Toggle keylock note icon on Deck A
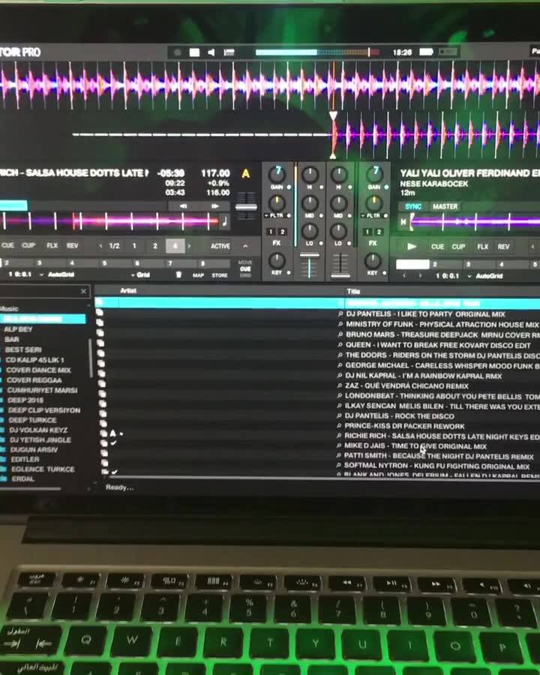 [x=224, y=221]
